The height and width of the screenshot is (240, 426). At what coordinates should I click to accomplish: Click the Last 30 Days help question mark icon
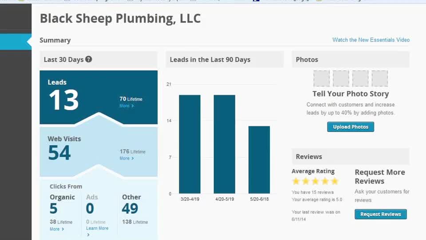click(89, 59)
